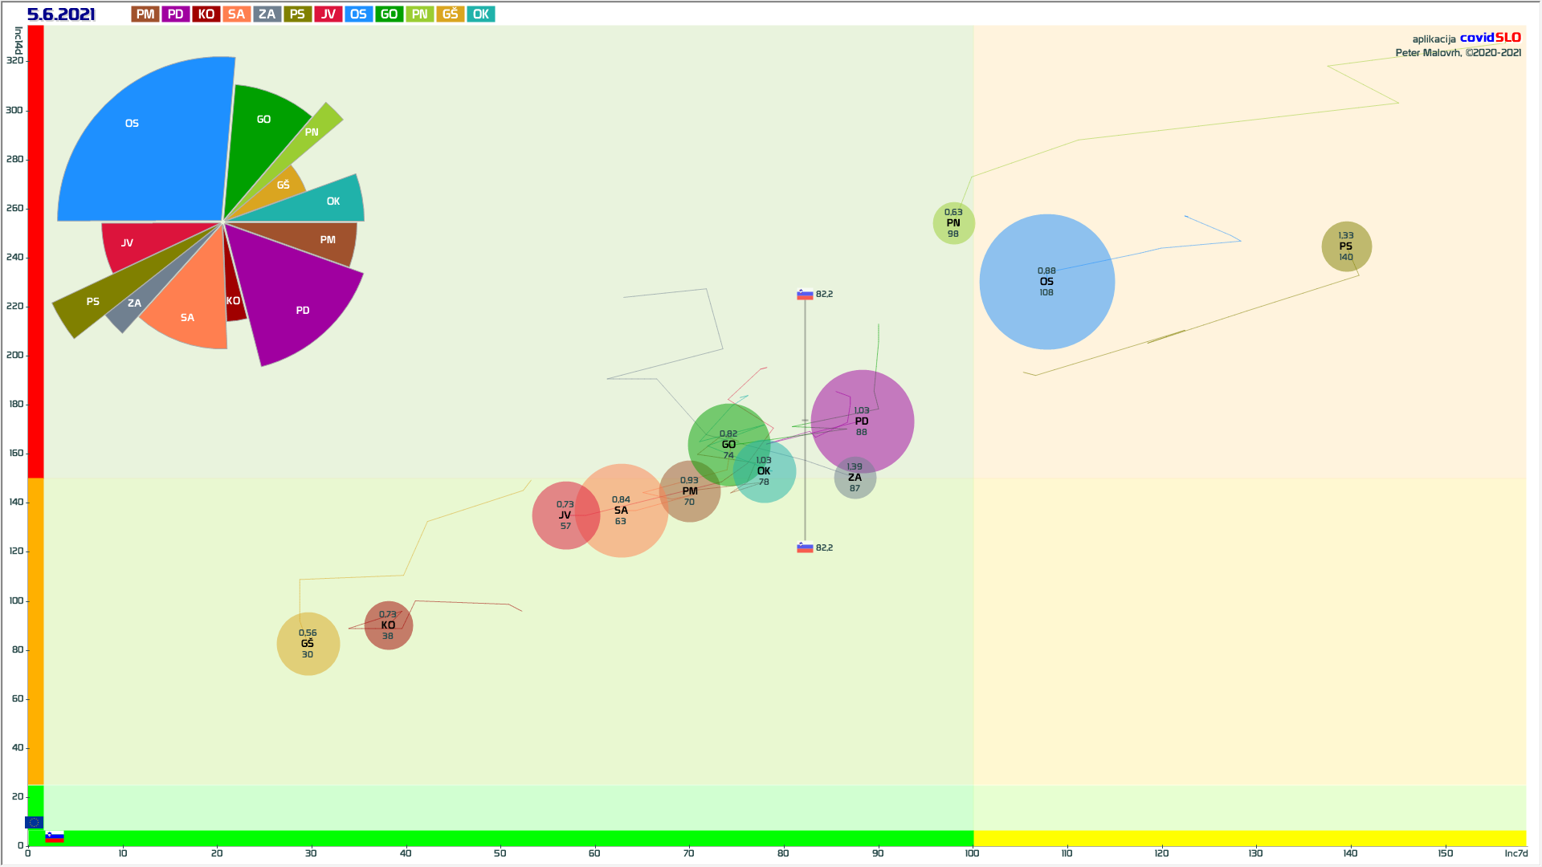
Task: Select the GŠ bubble valued 30
Action: click(x=308, y=644)
